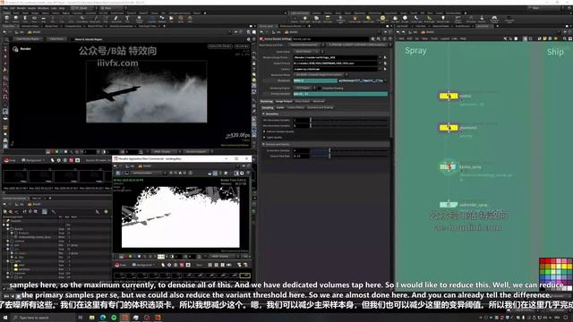Viewport: 573px width, 322px height.
Task: Open the Help menu
Action: coord(62,8)
